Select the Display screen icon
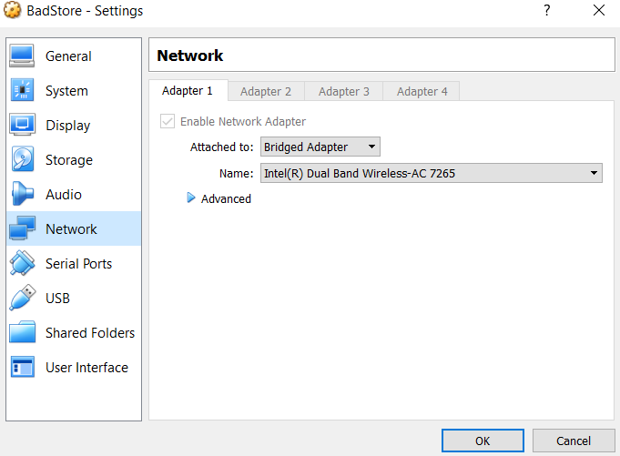The height and width of the screenshot is (456, 620). [23, 126]
